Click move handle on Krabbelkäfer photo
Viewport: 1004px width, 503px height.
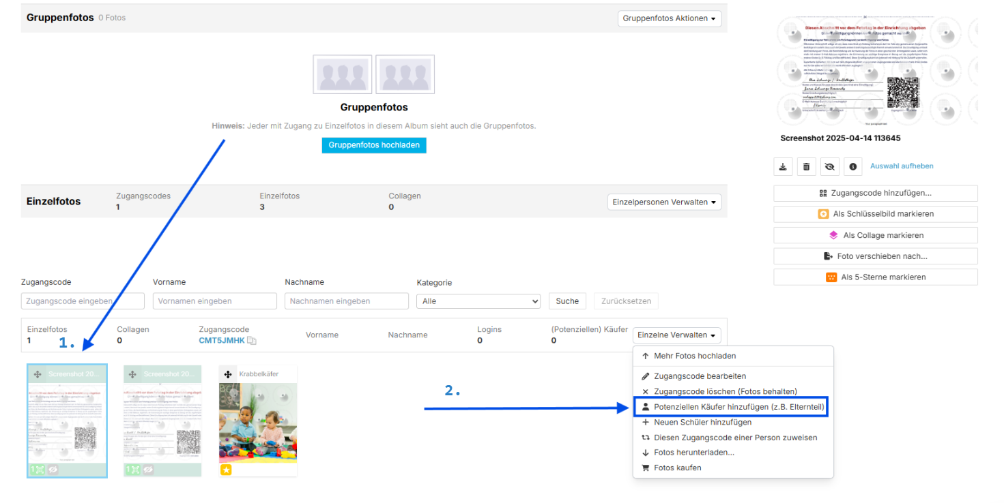click(x=228, y=374)
